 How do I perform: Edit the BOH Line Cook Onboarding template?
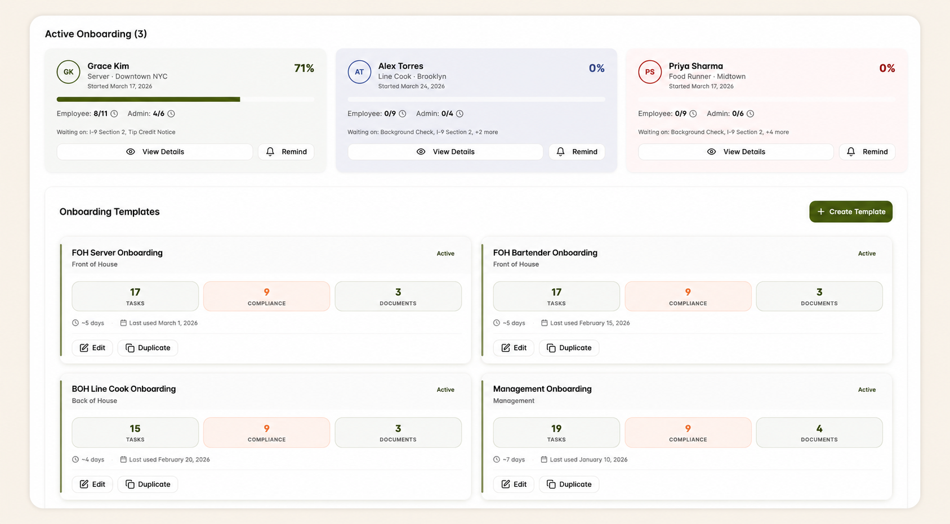[92, 484]
